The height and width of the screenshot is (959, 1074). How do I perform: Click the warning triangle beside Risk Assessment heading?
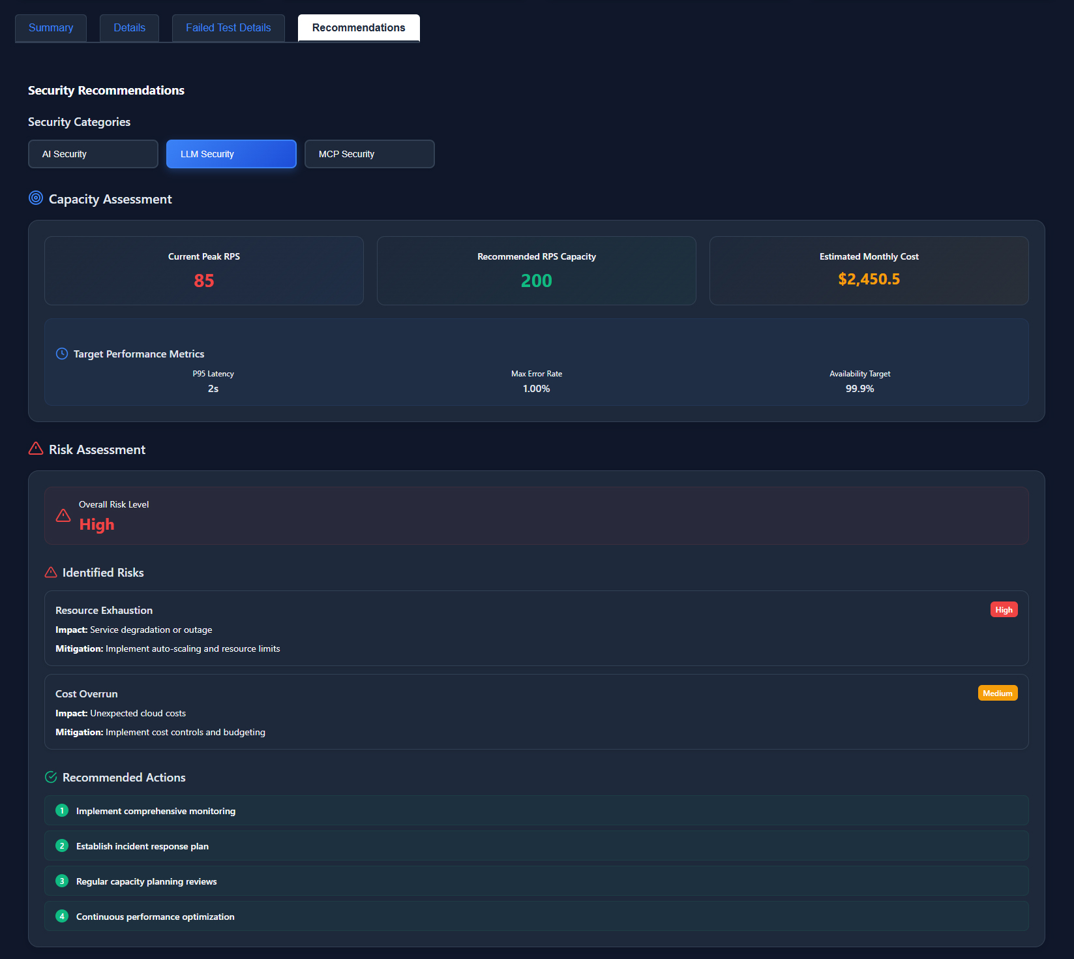36,449
